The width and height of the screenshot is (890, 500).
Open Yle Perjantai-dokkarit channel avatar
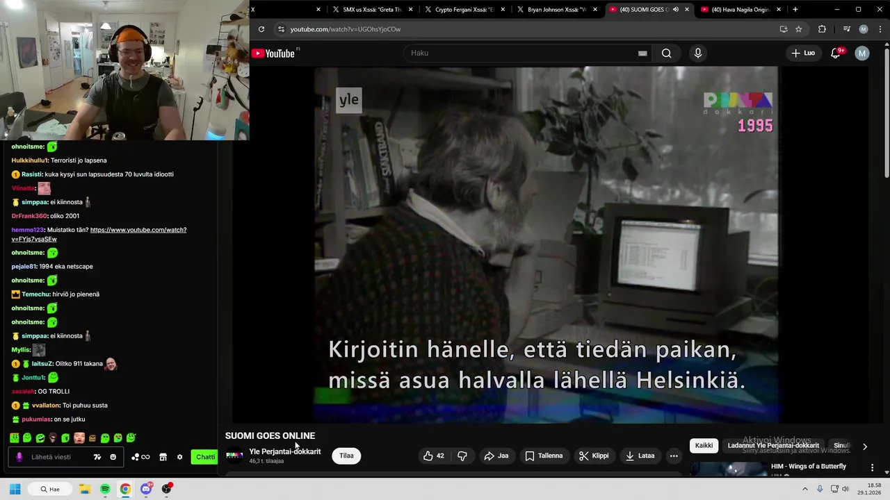click(235, 456)
